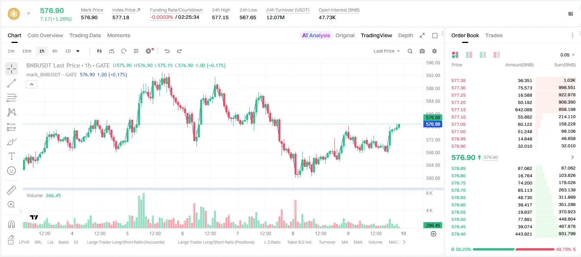This screenshot has width=581, height=257.
Task: Add BNB to favorites with star
Action: [28, 13]
